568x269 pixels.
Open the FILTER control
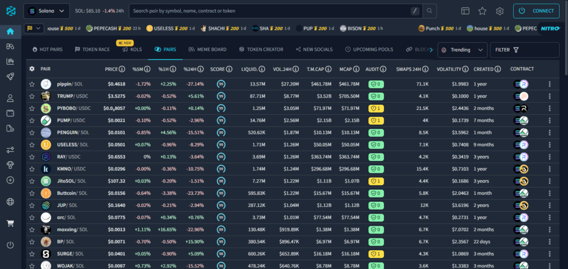click(x=525, y=50)
